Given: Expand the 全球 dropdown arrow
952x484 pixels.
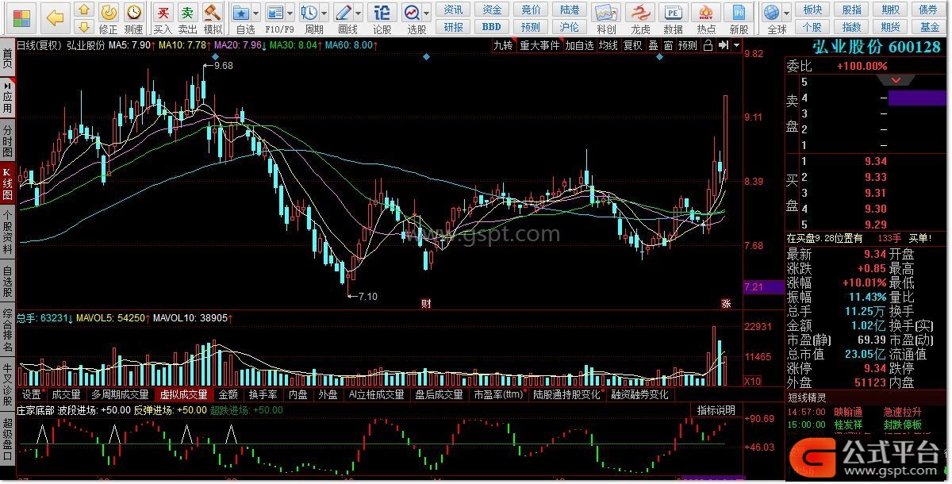Looking at the screenshot, I should [788, 13].
